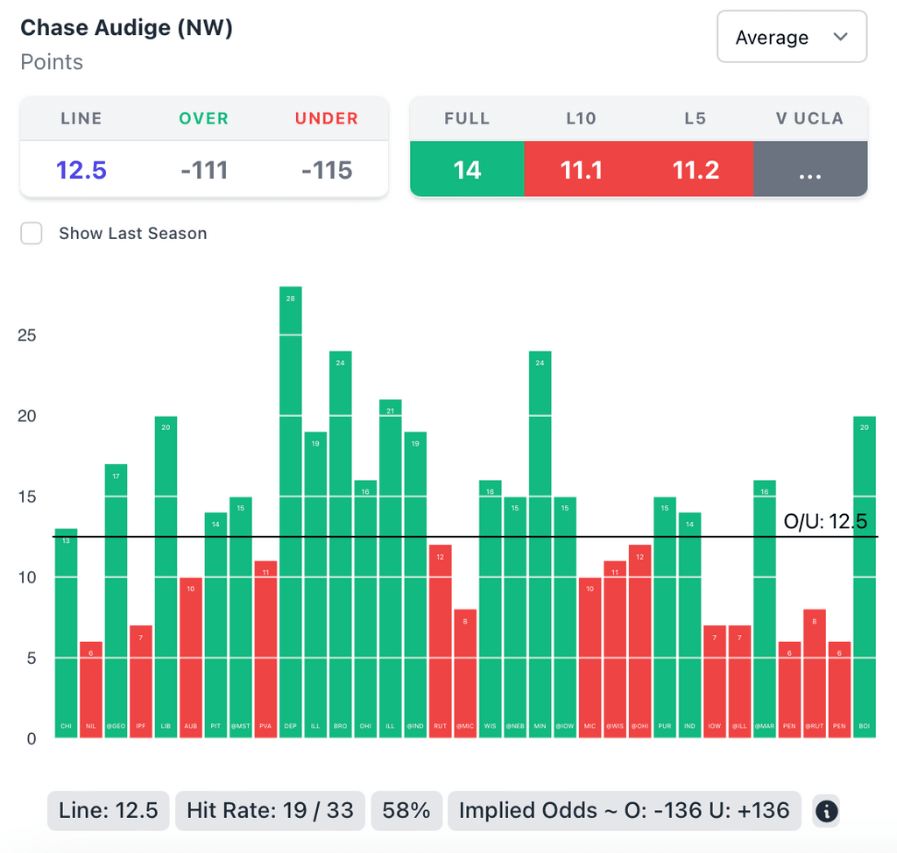
Task: Select the BOI game bar
Action: [x=865, y=577]
